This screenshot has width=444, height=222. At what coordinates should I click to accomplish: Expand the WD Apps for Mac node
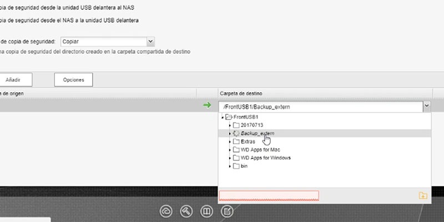(x=230, y=149)
